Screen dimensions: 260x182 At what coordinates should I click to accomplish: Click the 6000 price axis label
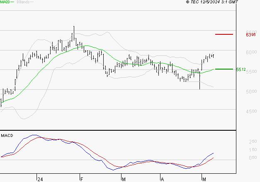[x=251, y=52]
